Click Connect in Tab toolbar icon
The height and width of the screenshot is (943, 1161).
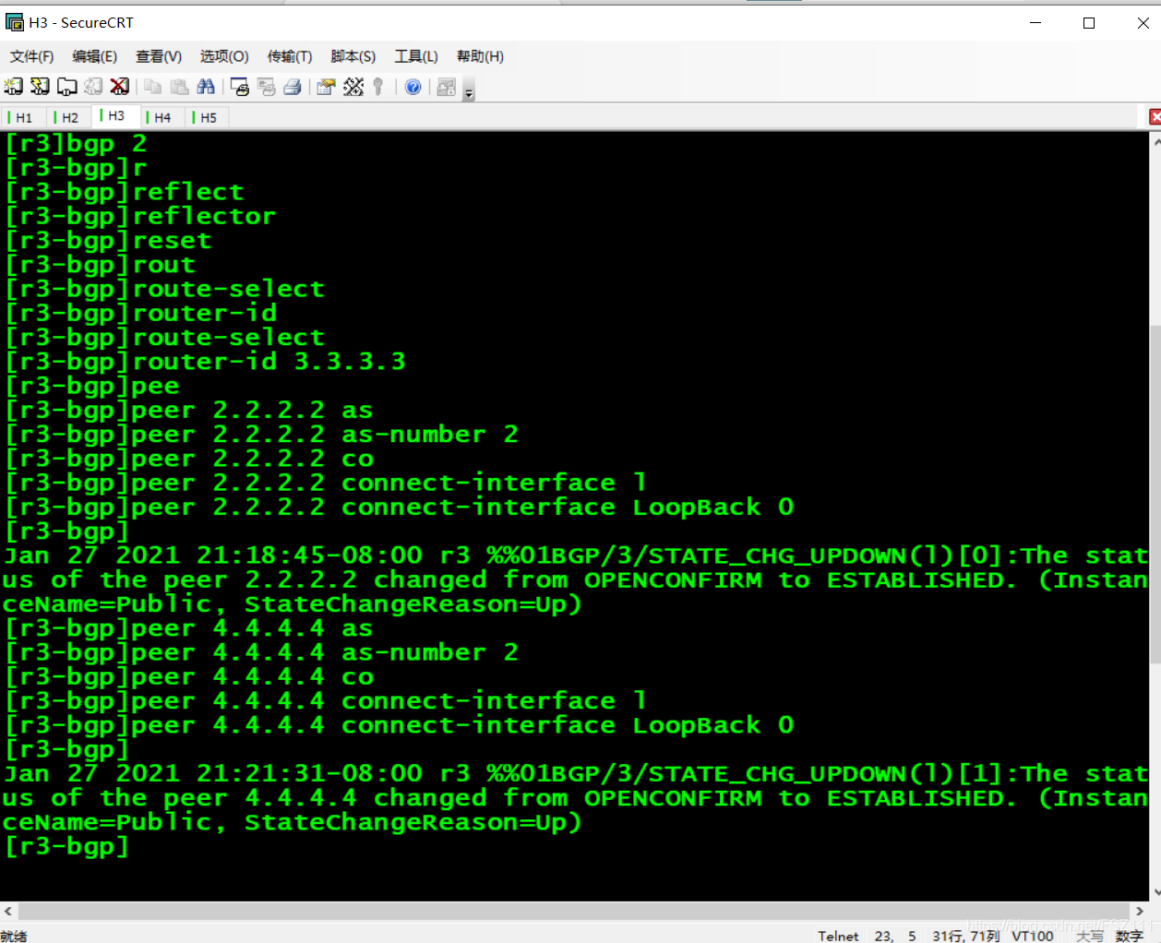[x=66, y=87]
